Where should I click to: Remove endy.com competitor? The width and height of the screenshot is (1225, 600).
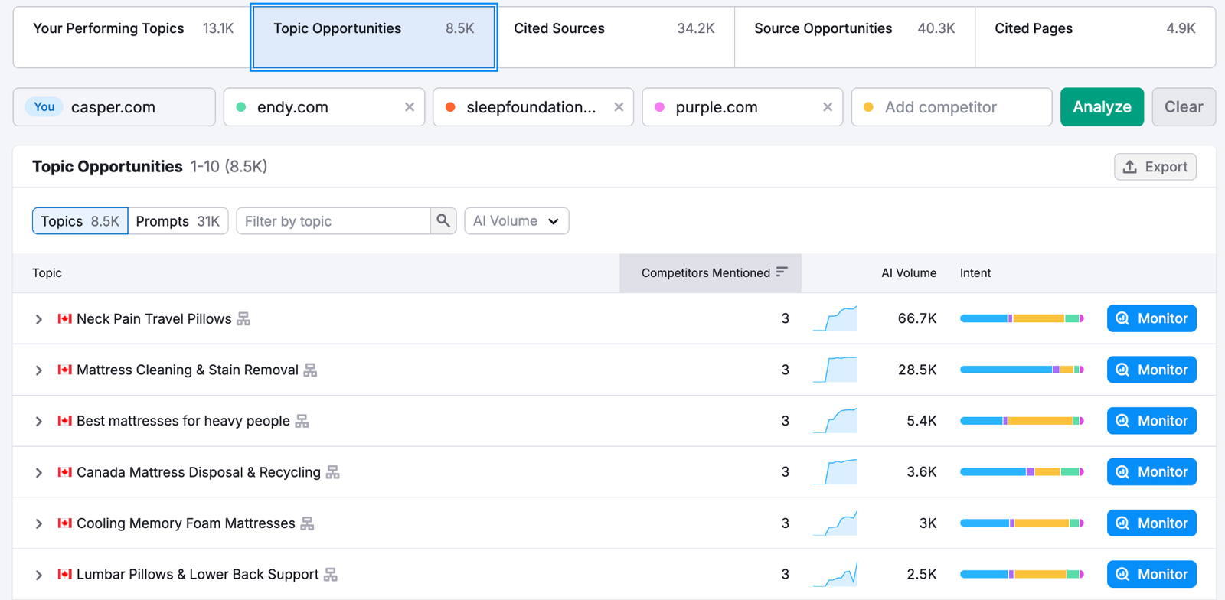coord(410,107)
